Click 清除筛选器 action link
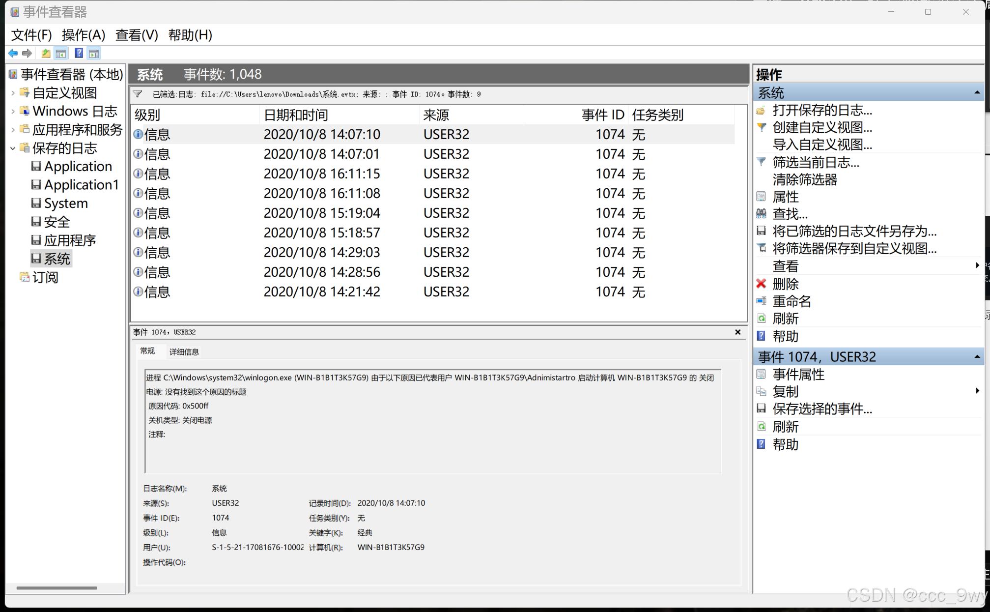 tap(804, 179)
